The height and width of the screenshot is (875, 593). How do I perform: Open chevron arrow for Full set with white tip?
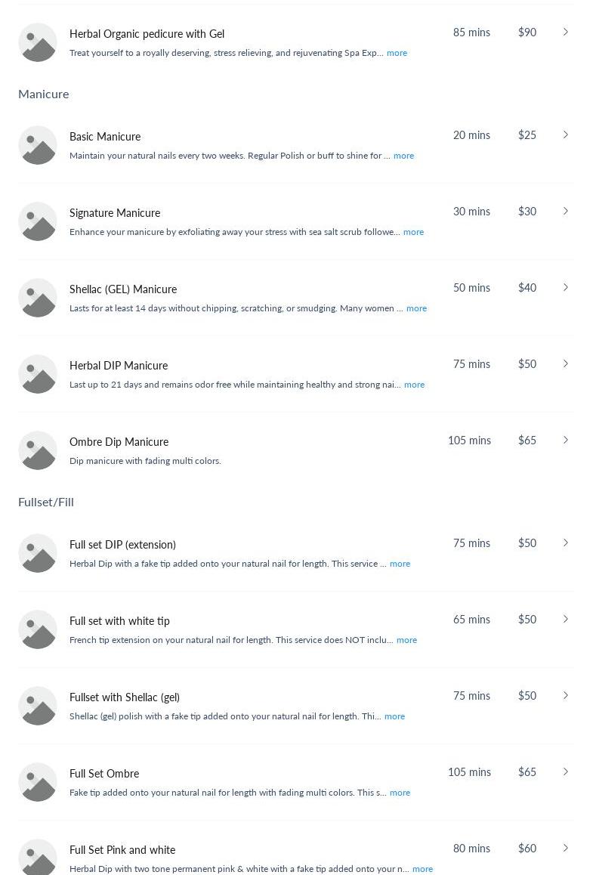(x=566, y=619)
